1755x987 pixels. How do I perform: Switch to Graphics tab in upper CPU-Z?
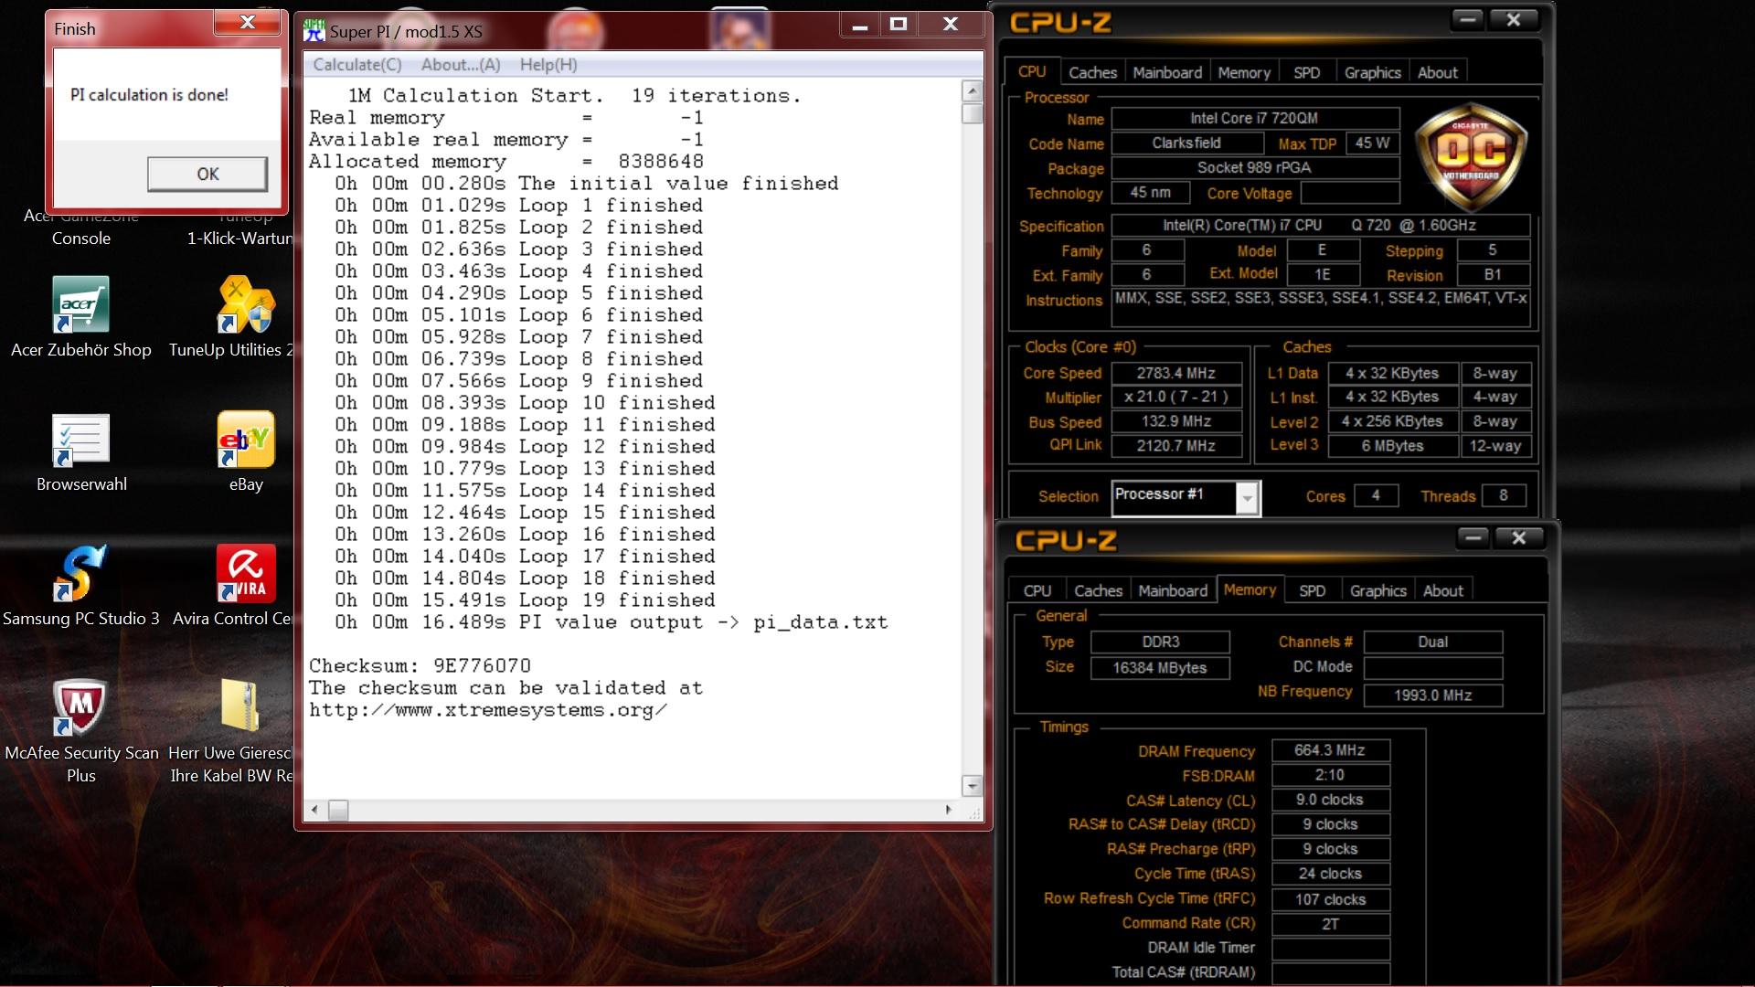pyautogui.click(x=1372, y=72)
